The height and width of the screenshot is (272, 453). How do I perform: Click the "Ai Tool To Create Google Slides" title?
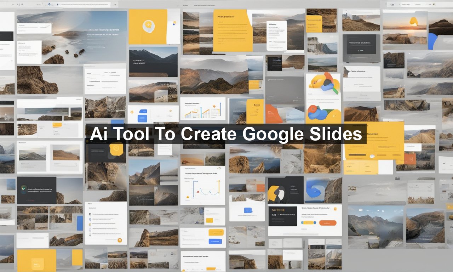[226, 134]
